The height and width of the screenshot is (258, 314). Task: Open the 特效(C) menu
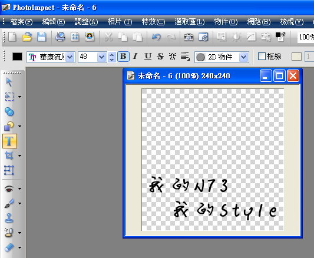(x=153, y=22)
